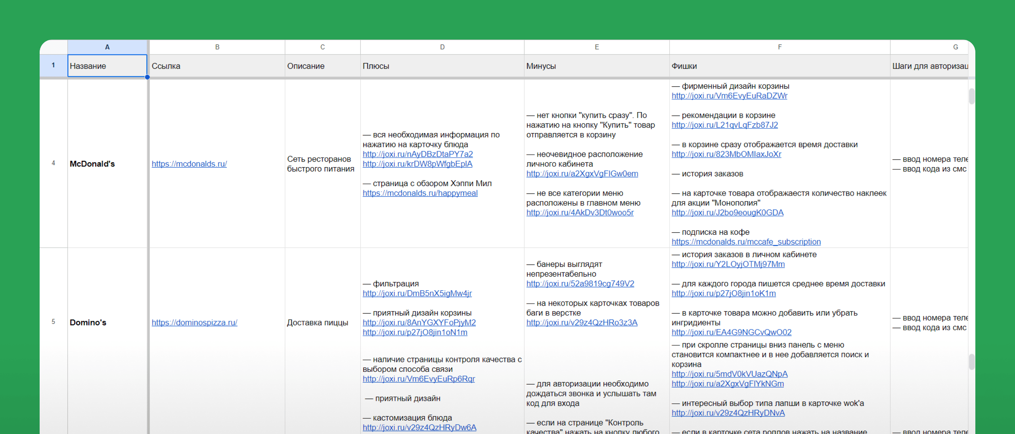Screen dimensions: 1015x434
Task: Select column B header
Action: coord(217,47)
